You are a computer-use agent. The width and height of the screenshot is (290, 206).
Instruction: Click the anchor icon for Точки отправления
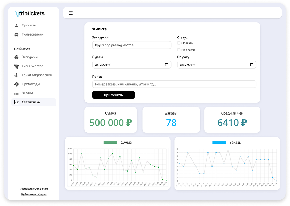tap(16, 75)
